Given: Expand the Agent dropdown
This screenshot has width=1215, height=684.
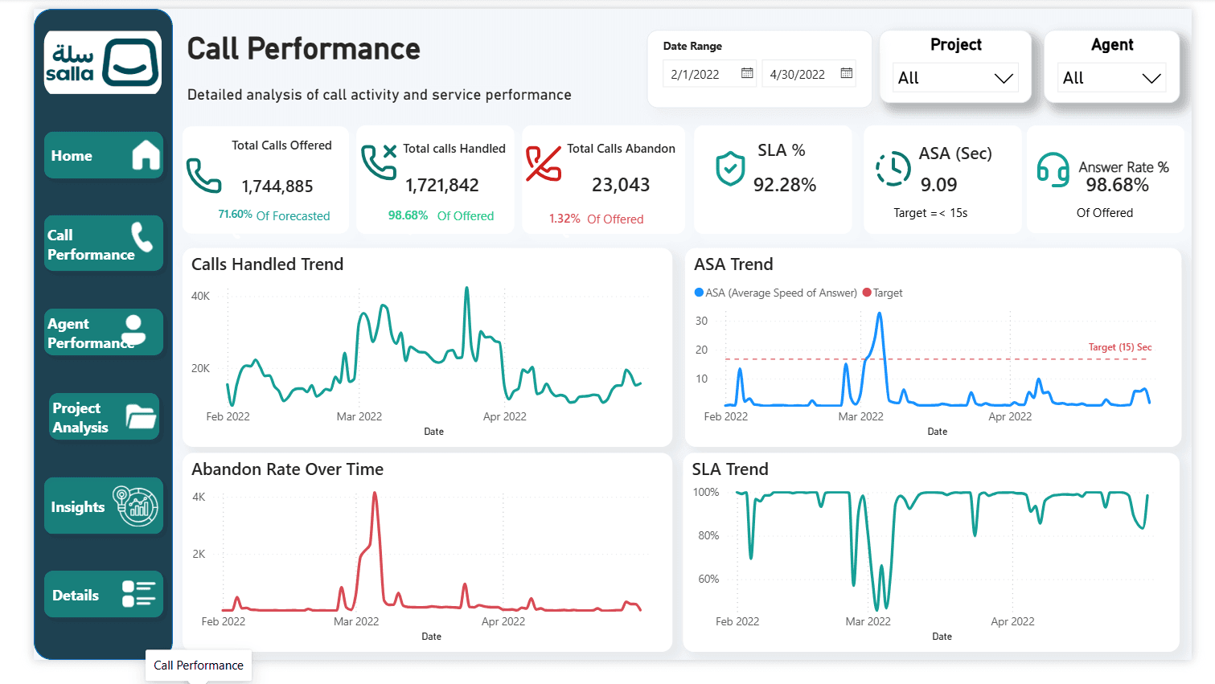Looking at the screenshot, I should [1111, 77].
